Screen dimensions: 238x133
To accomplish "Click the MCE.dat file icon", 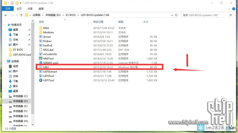I will click(41, 50).
